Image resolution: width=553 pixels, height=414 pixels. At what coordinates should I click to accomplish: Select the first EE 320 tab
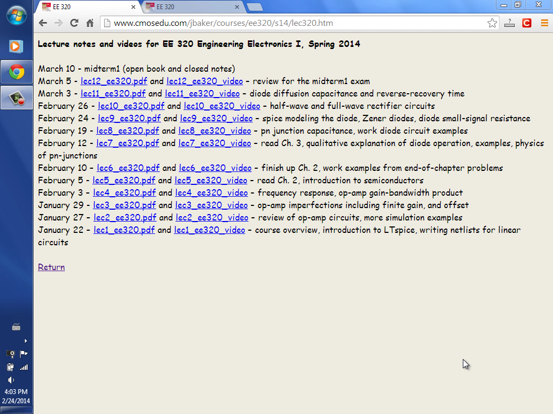88,6
